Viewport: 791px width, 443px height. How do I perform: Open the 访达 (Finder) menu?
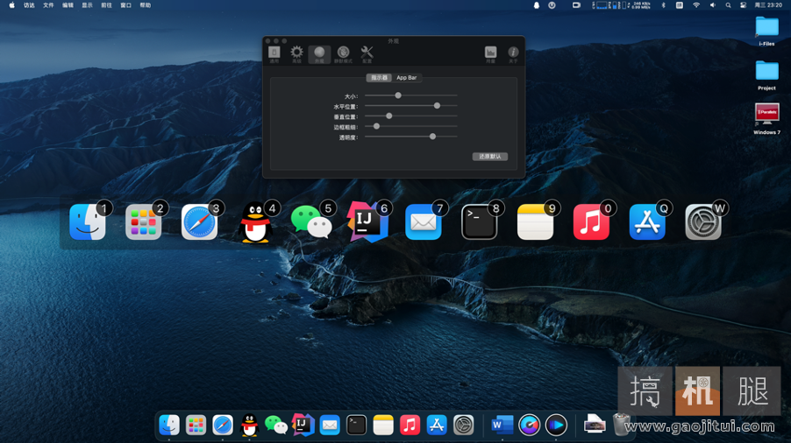29,5
